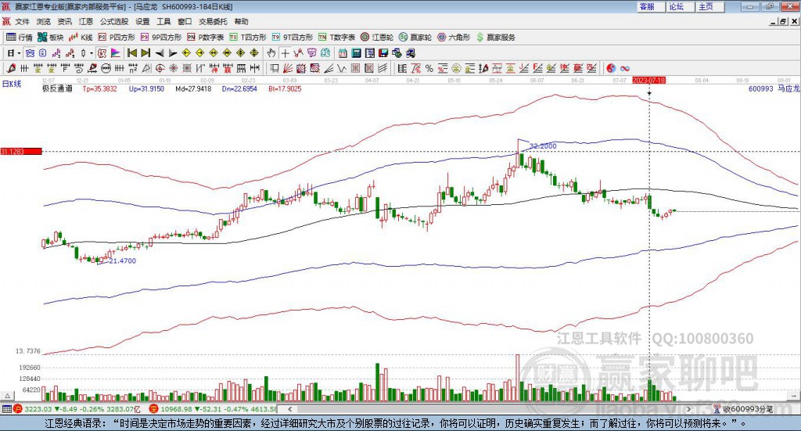Open the calendar date icon
The height and width of the screenshot is (431, 801).
click(343, 53)
